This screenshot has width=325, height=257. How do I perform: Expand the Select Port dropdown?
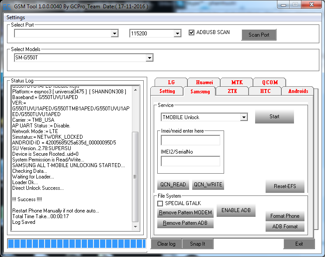114,34
